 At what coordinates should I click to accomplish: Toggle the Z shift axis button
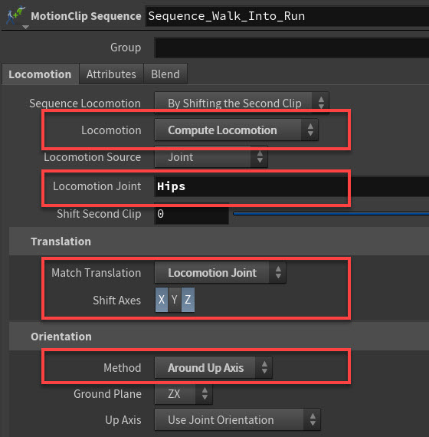click(188, 300)
